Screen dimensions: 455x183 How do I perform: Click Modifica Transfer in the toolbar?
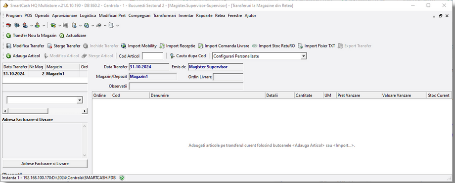(25, 46)
